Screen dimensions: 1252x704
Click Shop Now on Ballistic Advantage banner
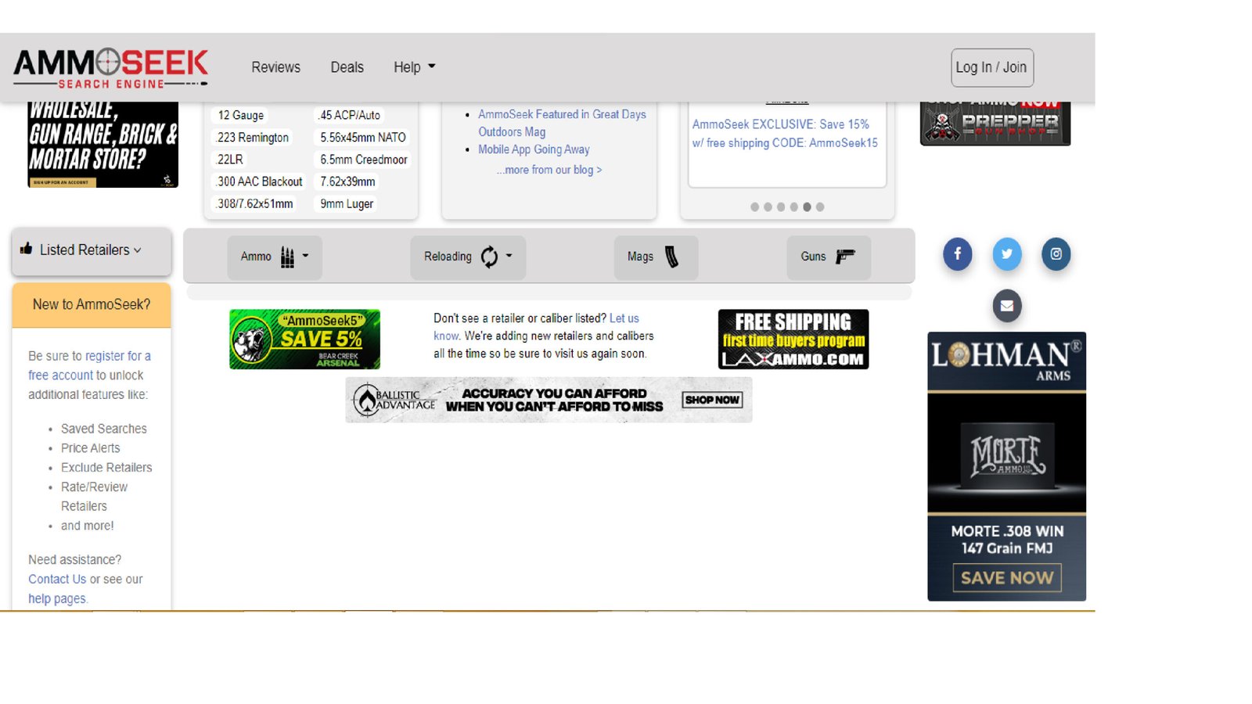point(712,400)
